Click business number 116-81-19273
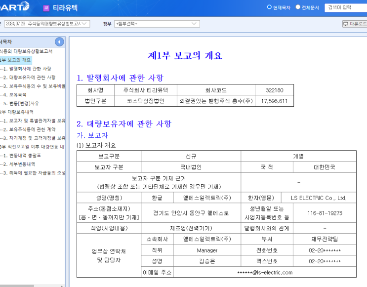This screenshot has width=367, height=287. pos(325,213)
